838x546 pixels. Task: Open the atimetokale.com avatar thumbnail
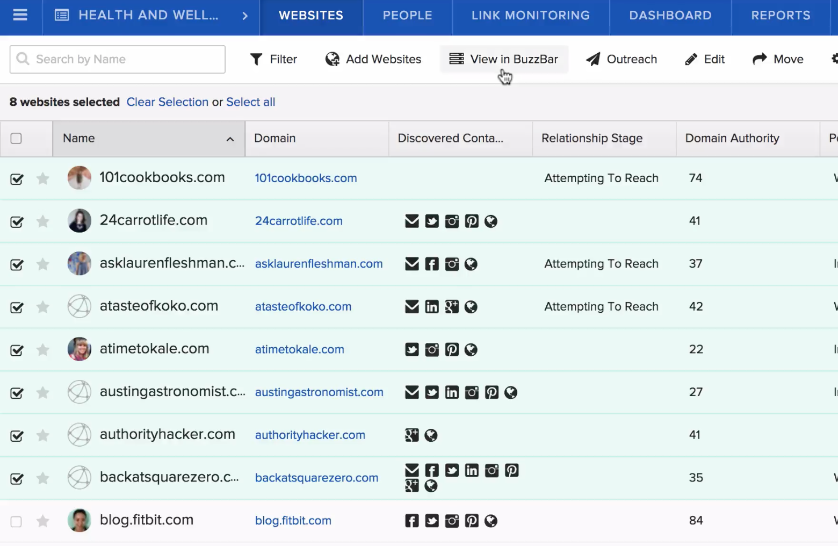[x=80, y=349]
